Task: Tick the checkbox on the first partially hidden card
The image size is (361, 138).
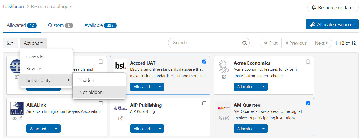Action: (x=101, y=62)
